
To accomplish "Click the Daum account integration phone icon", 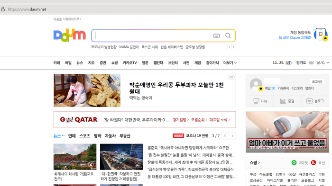I will 321,34.
